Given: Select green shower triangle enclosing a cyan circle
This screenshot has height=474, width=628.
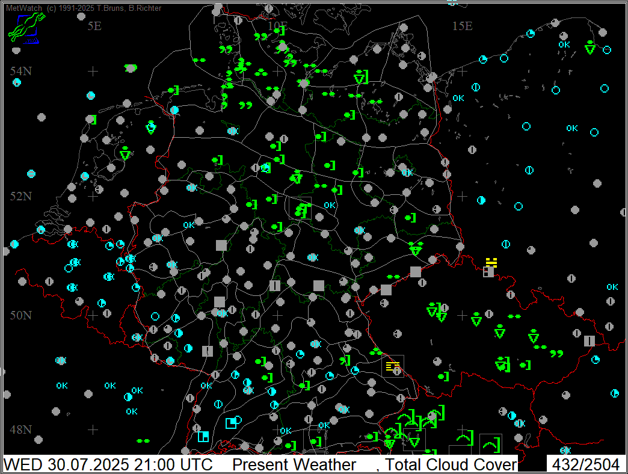Looking at the screenshot, I should (150, 128).
